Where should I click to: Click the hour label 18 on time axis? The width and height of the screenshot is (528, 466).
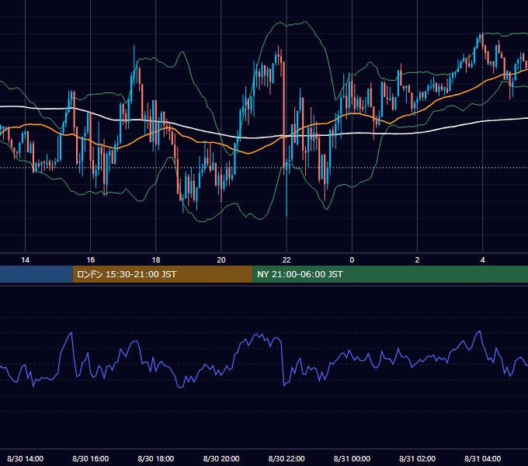[x=156, y=260]
